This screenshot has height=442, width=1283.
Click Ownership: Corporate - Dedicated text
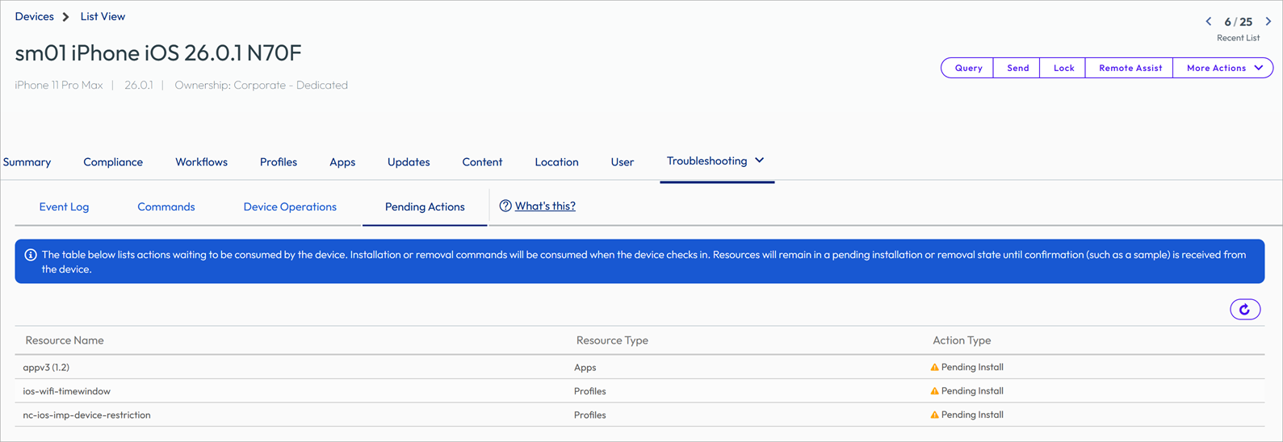pyautogui.click(x=261, y=85)
